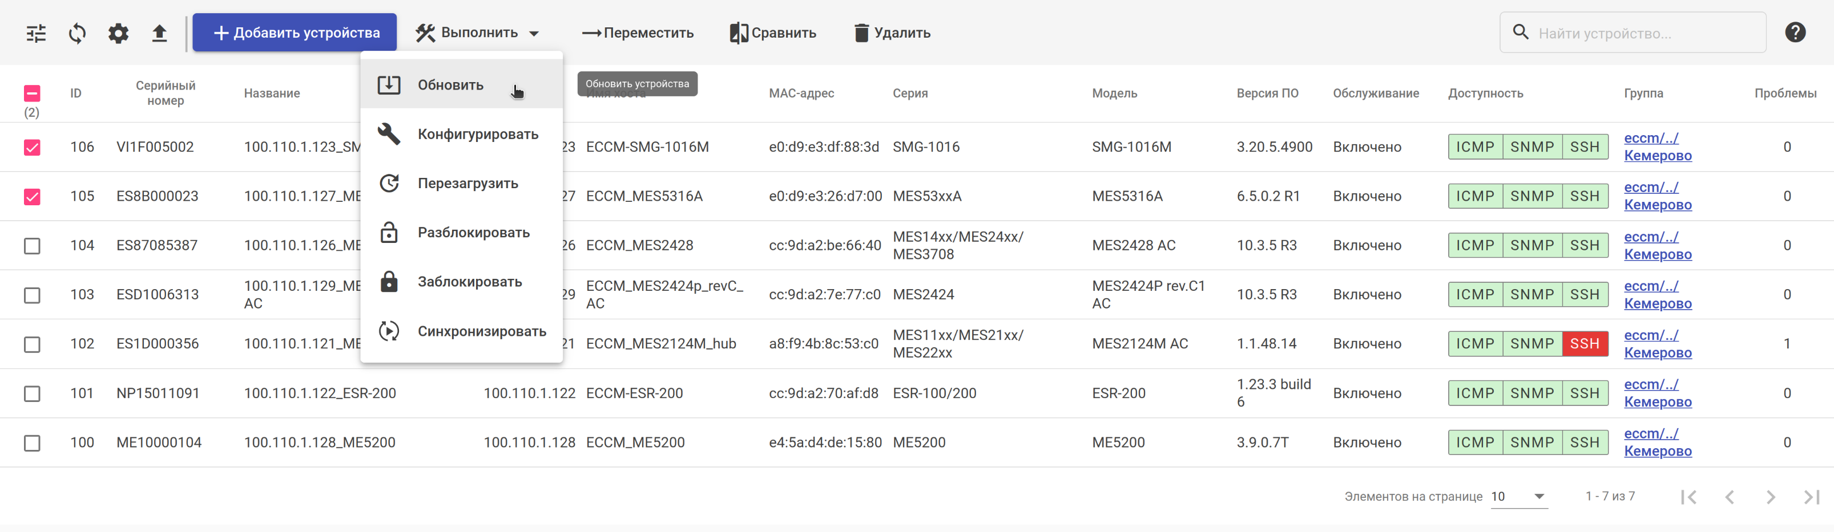Open the gear settings icon
Screen dimensions: 1834x532
pyautogui.click(x=118, y=34)
